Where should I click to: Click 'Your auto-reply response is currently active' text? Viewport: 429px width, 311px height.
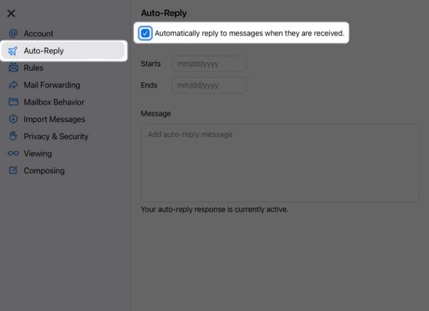pyautogui.click(x=214, y=210)
